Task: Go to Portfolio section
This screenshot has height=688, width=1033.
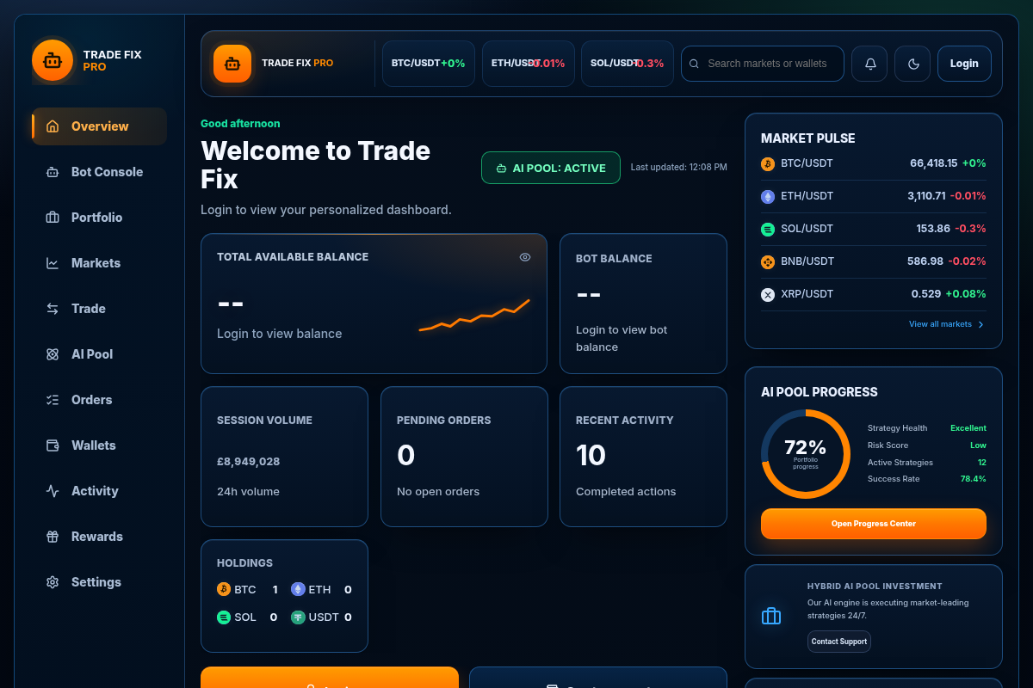Action: 100,218
